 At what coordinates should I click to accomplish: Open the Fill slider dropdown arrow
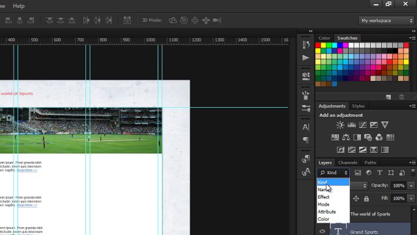411,198
